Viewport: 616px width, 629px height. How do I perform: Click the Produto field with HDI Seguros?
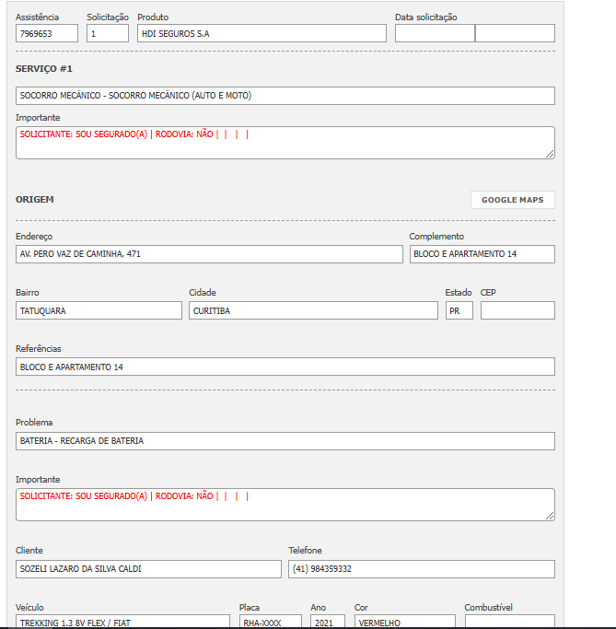[x=262, y=33]
